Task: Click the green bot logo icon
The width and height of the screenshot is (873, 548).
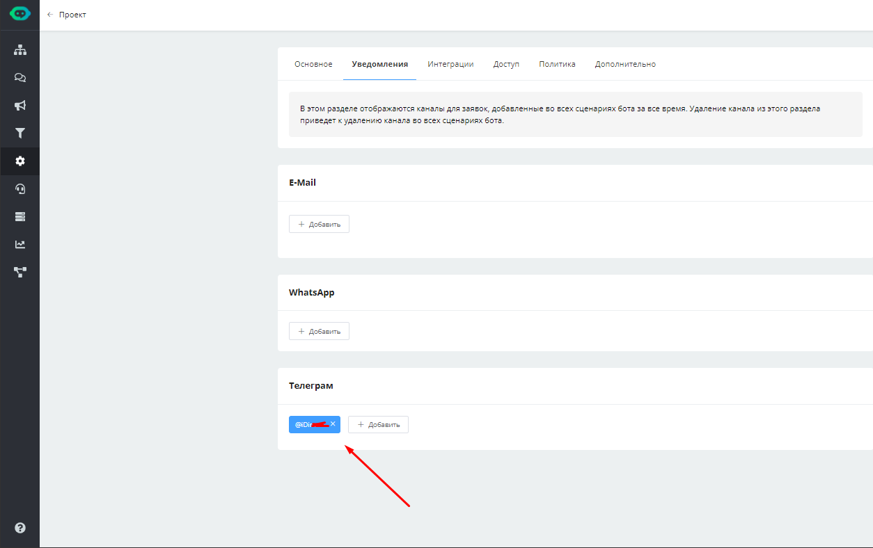Action: tap(19, 14)
